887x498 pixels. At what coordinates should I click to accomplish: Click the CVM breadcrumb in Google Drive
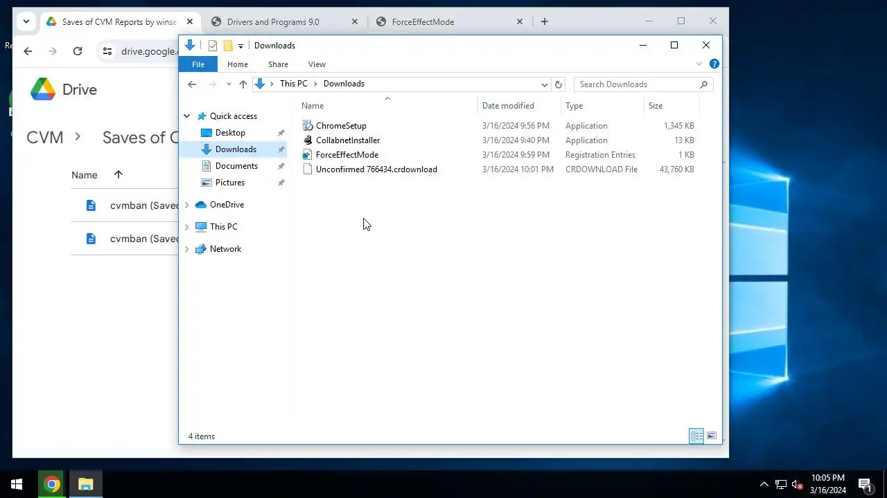tap(45, 137)
